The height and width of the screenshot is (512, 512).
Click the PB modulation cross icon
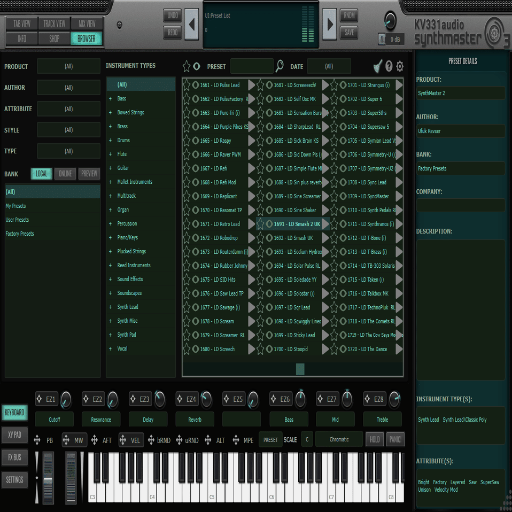(x=37, y=440)
